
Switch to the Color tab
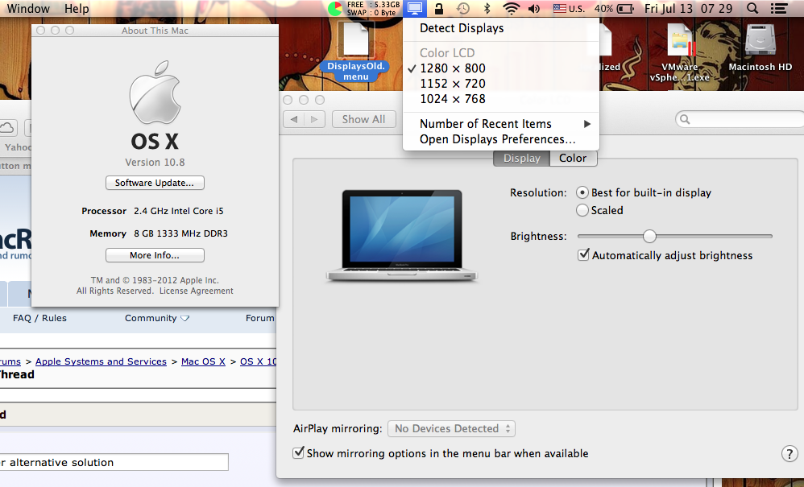(x=573, y=159)
